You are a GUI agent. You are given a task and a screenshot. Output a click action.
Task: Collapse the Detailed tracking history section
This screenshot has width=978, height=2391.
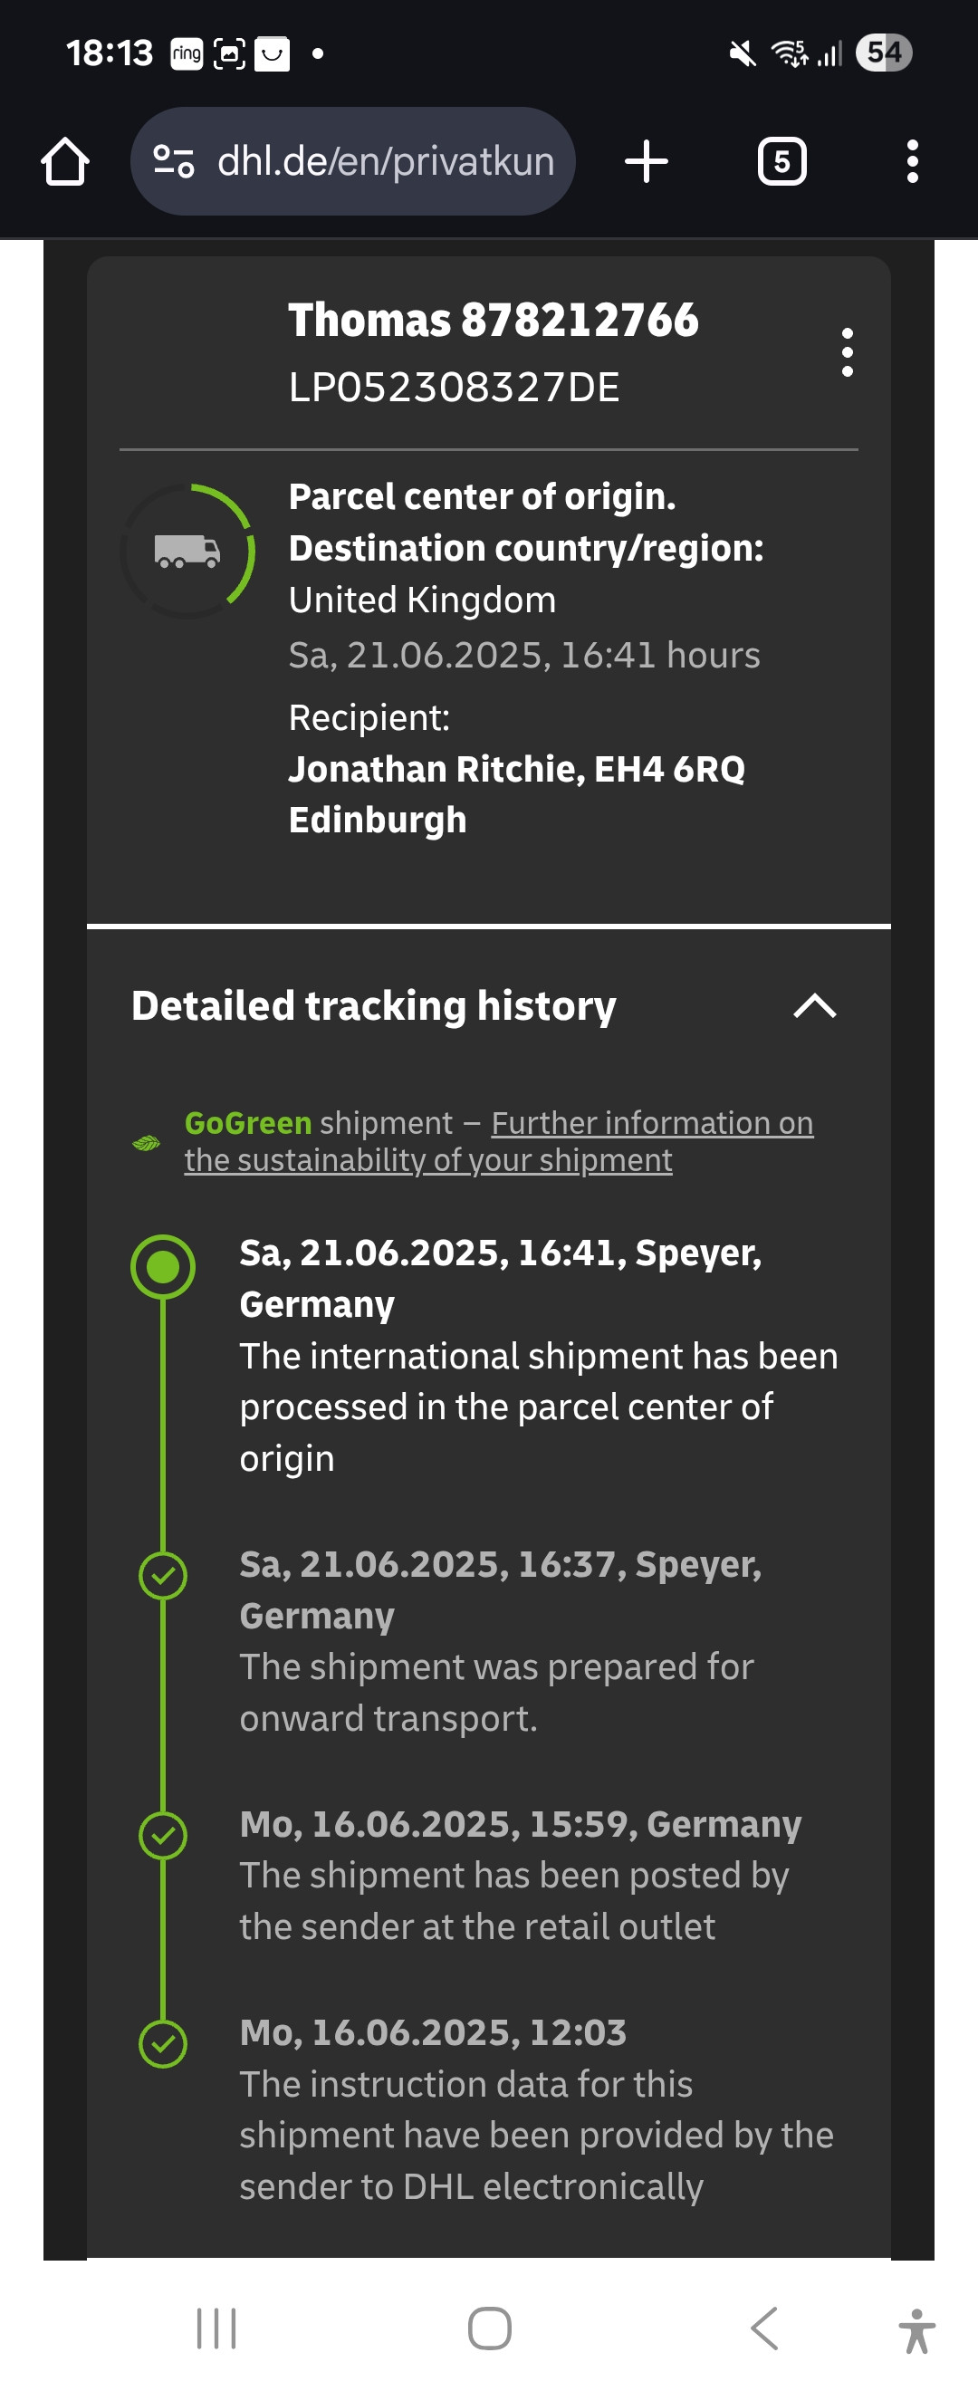pos(815,1006)
